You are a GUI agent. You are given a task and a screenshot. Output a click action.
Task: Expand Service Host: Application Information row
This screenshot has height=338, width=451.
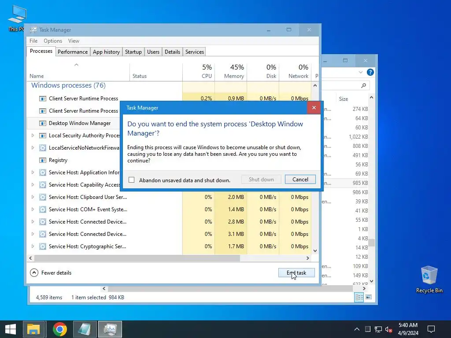(33, 173)
